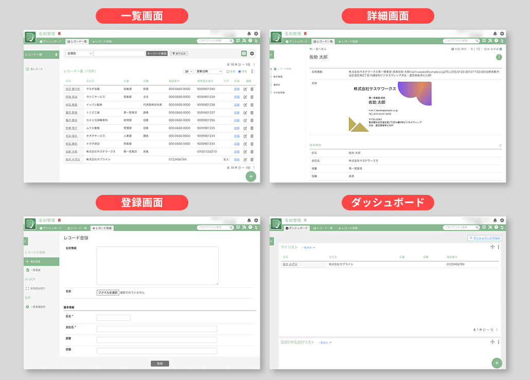
Task: Click the 名刺情報 text area on registration screen
Action: 157,265
